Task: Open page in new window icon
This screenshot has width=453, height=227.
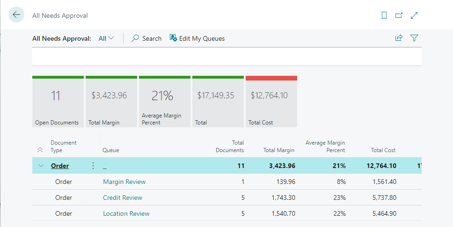Action: (x=399, y=15)
